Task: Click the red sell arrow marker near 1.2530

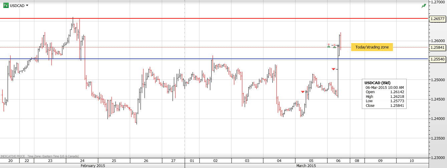Action: pyautogui.click(x=333, y=69)
